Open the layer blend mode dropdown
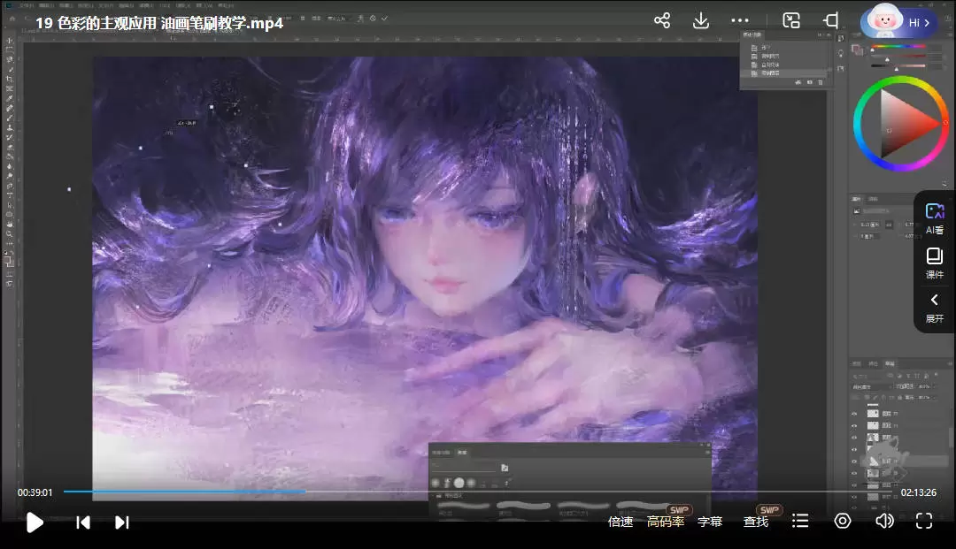Screen dimensions: 956x549 [871, 386]
